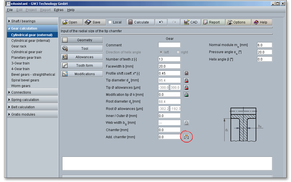This screenshot has height=182, width=291.
Task: Select Planetary gear train in sidebar
Action: point(26,58)
